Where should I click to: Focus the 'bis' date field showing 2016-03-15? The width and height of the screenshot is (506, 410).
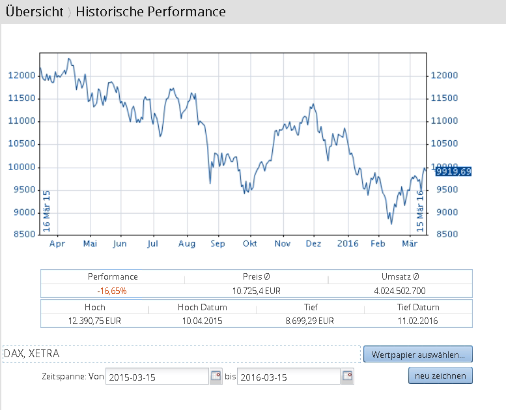(x=288, y=377)
